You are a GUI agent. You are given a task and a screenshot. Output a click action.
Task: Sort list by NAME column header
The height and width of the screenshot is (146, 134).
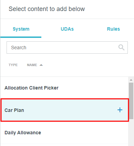click(32, 65)
